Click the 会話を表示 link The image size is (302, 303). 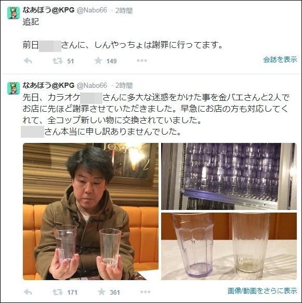(x=280, y=60)
